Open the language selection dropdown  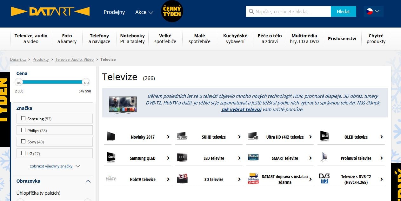pyautogui.click(x=373, y=11)
